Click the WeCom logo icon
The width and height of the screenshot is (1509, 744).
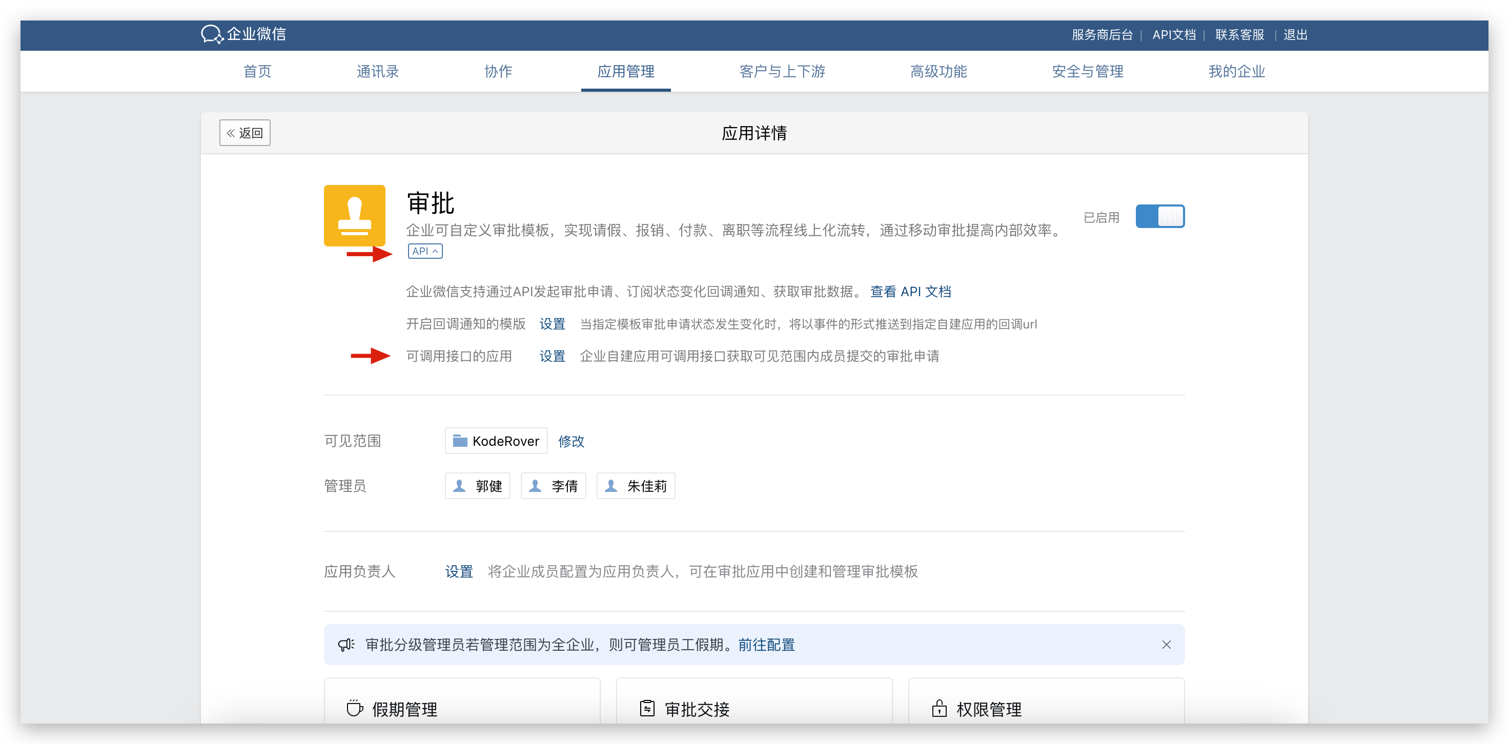point(212,34)
